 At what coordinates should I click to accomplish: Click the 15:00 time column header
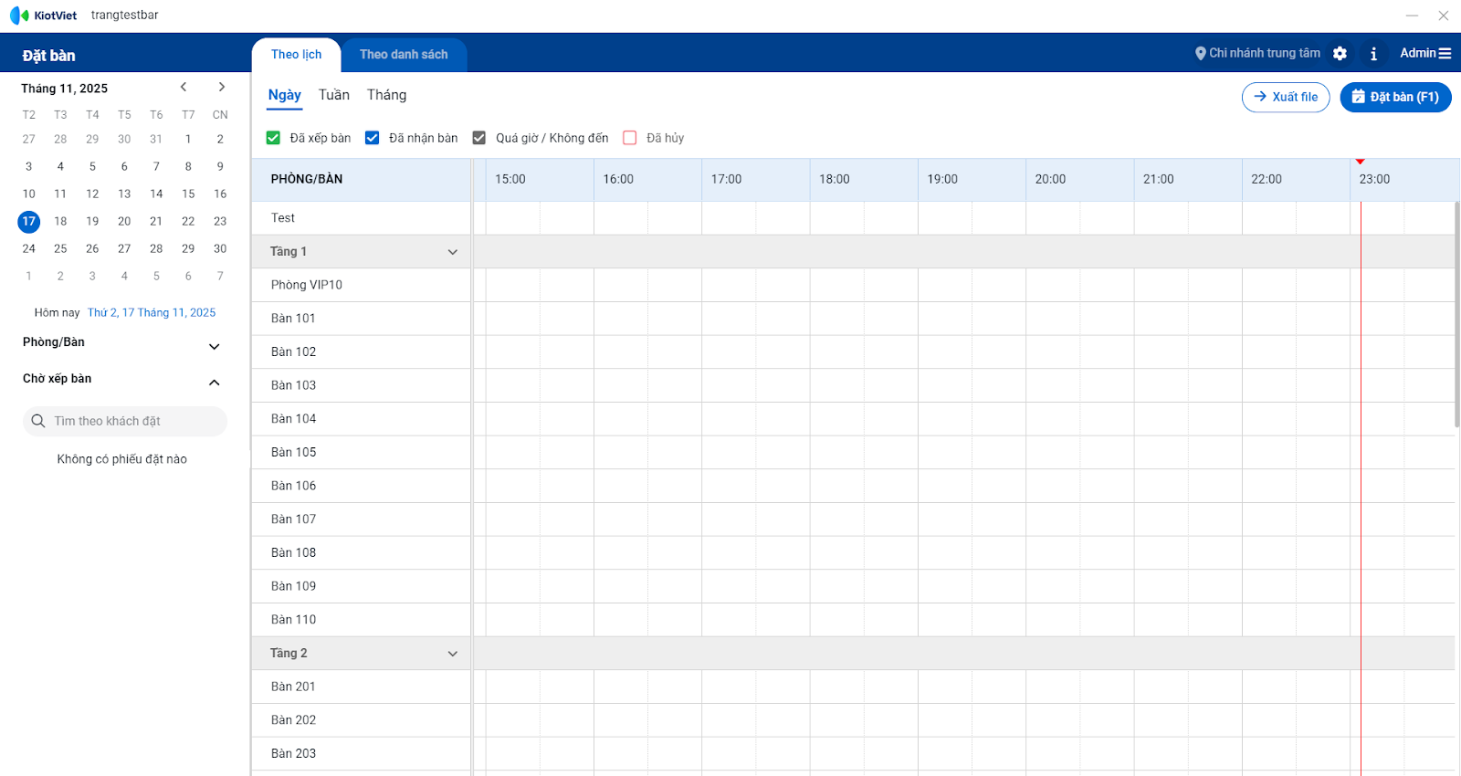click(540, 180)
